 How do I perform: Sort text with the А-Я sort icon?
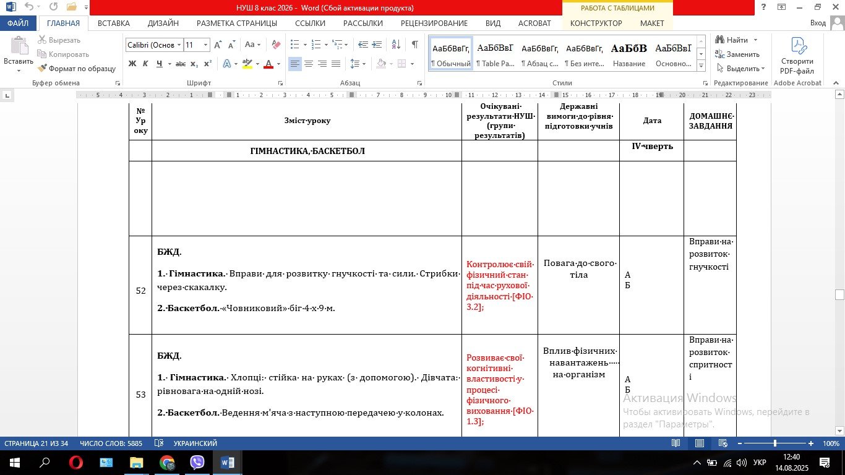[x=396, y=45]
